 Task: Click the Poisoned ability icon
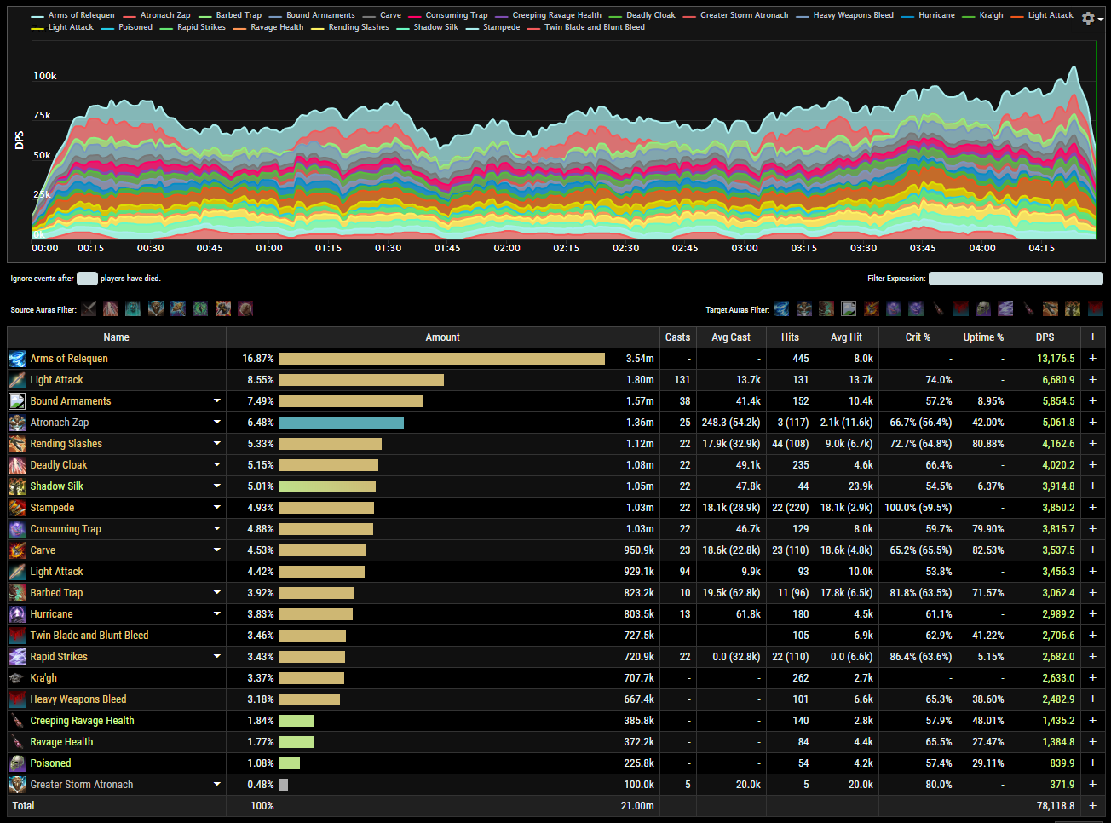[x=17, y=763]
